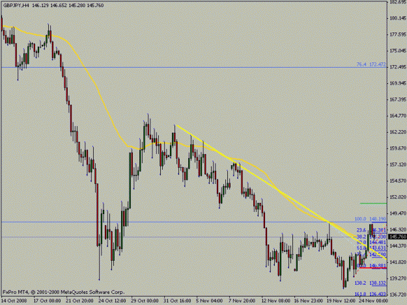Select the 162.220 price axis label
407x305 pixels.
point(398,132)
